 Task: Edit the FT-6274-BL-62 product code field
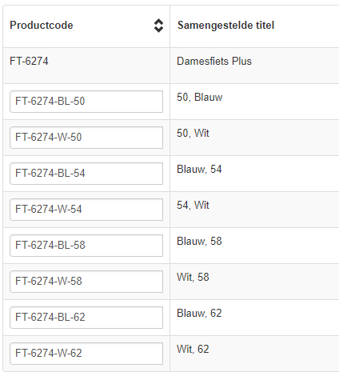(x=86, y=318)
